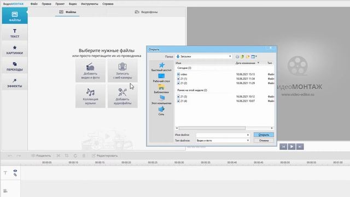This screenshot has height=197, width=350.
Task: Toggle text track visibility eye icon
Action: (15, 171)
